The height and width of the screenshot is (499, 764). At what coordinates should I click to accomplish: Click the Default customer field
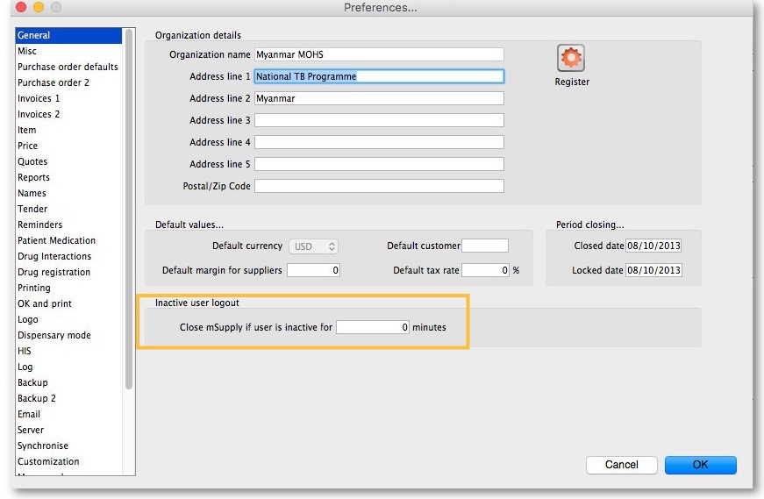tap(484, 246)
